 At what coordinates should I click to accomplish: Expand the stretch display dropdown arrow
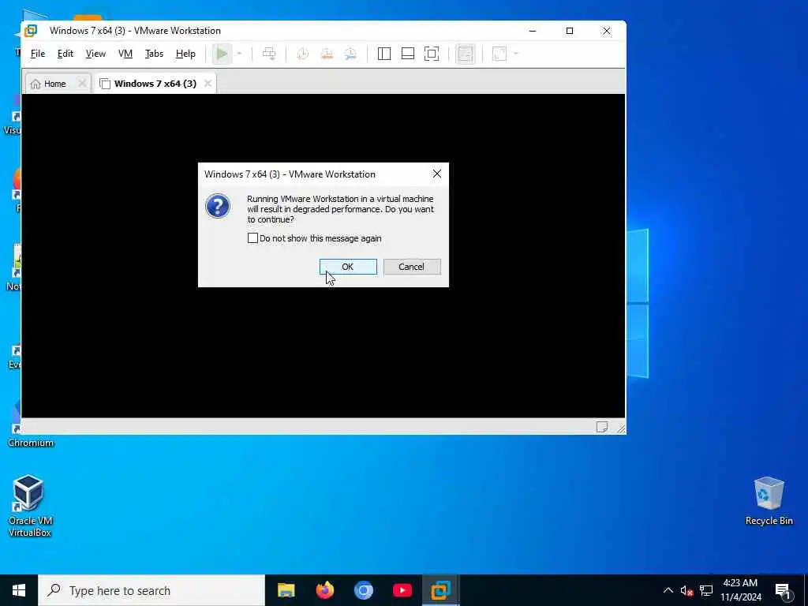(516, 54)
